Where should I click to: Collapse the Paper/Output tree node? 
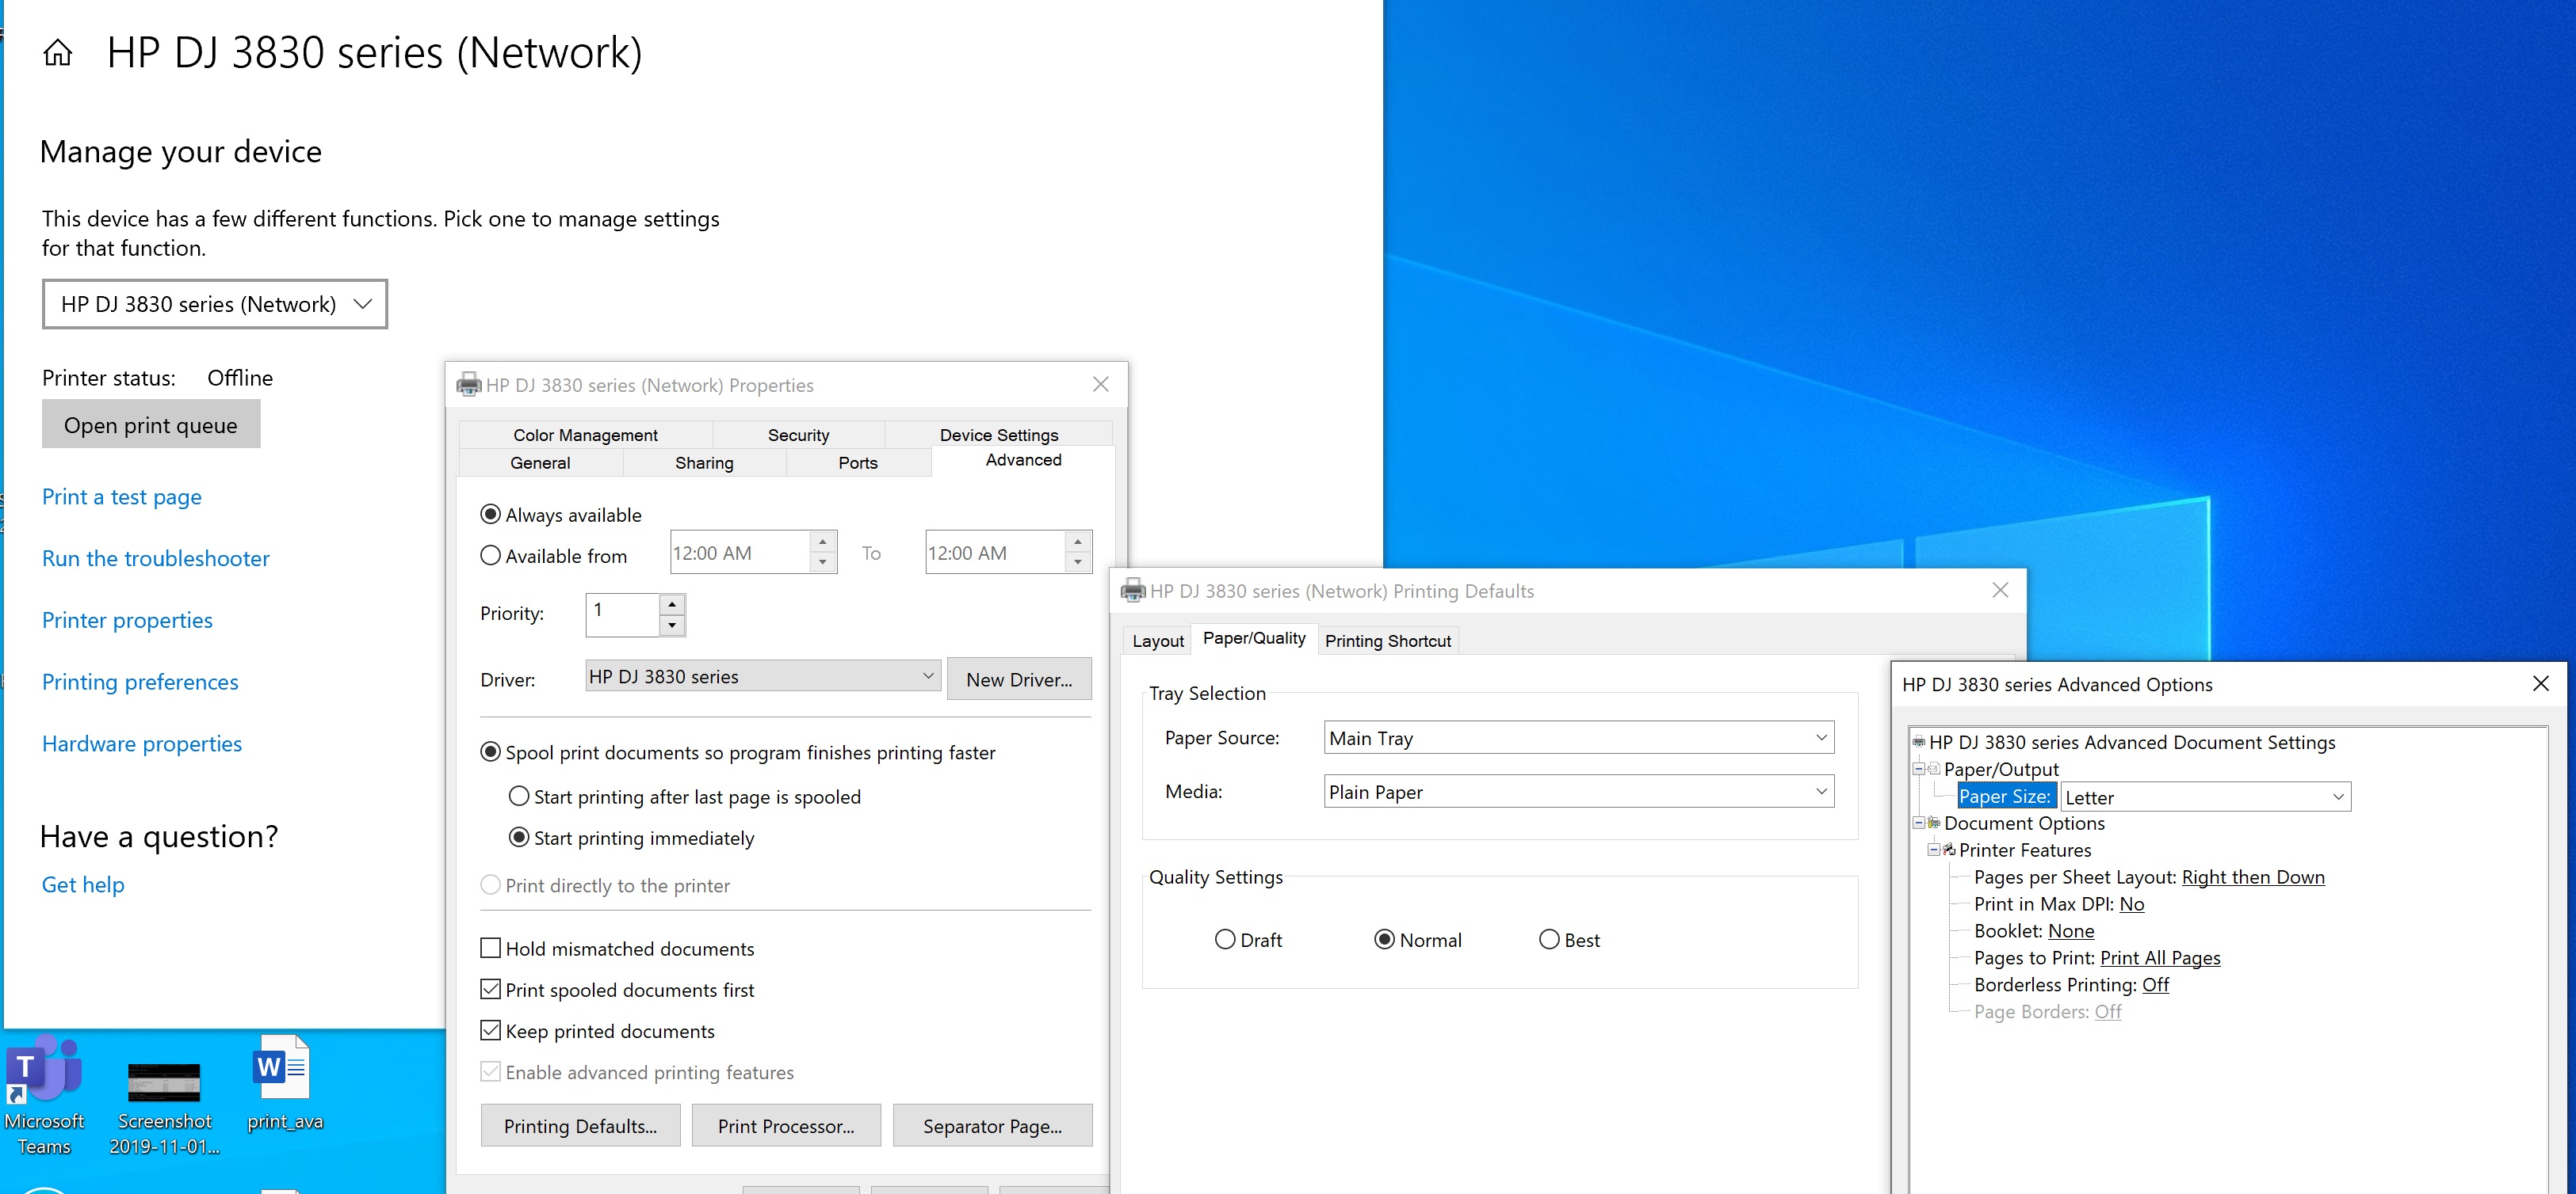point(1918,768)
